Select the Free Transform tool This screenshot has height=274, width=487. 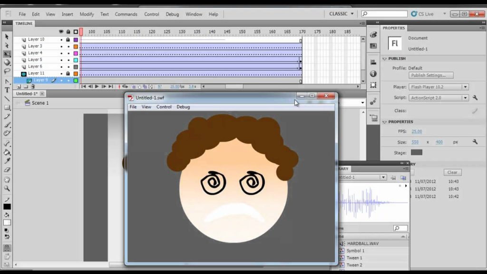pos(7,54)
